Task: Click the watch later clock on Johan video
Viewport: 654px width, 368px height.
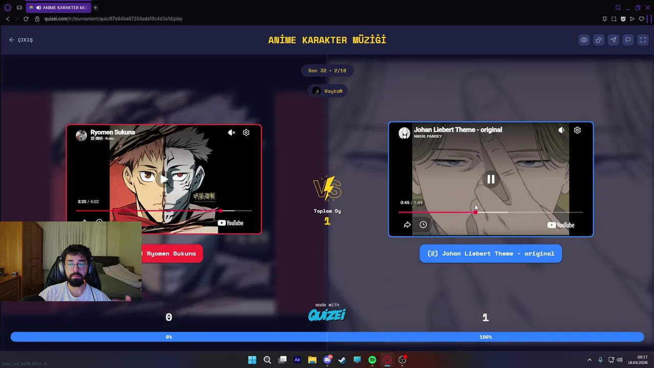Action: point(423,225)
